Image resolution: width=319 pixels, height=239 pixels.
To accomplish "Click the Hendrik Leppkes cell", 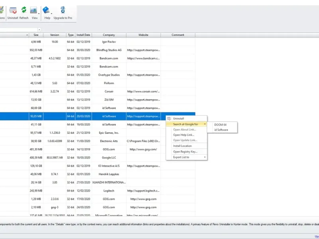I will 109,174.
